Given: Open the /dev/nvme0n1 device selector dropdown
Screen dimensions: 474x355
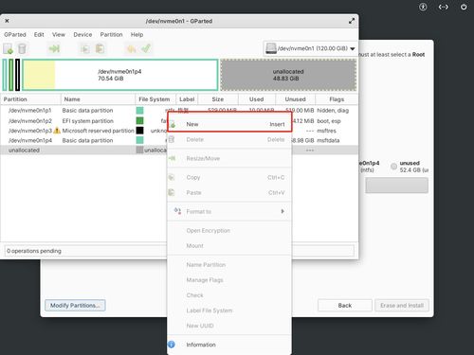Looking at the screenshot, I should pos(311,48).
